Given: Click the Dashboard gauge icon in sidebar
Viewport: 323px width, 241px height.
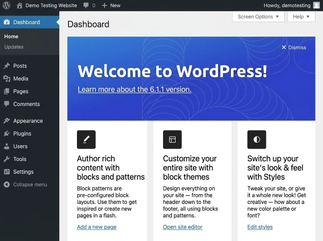Looking at the screenshot, I should coord(7,22).
